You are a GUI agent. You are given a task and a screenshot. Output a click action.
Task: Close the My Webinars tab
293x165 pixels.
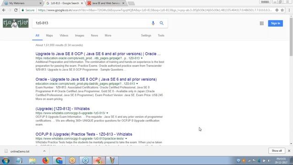tap(41, 3)
